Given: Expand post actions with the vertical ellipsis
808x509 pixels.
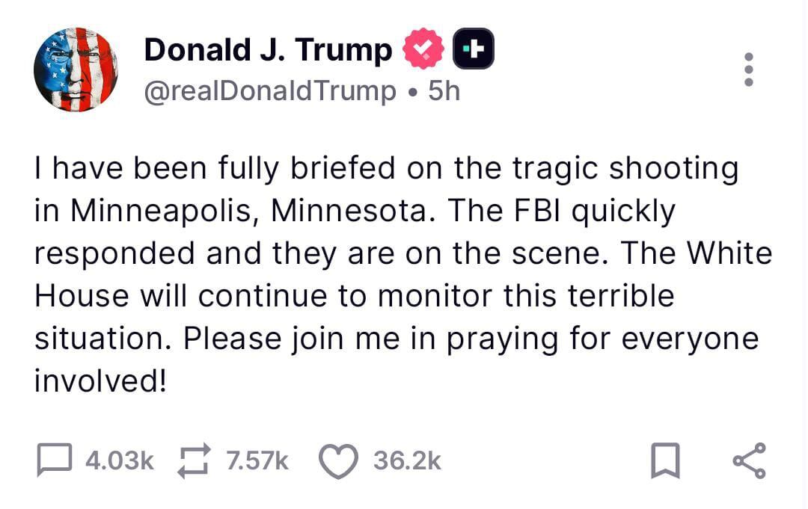Looking at the screenshot, I should pyautogui.click(x=749, y=68).
